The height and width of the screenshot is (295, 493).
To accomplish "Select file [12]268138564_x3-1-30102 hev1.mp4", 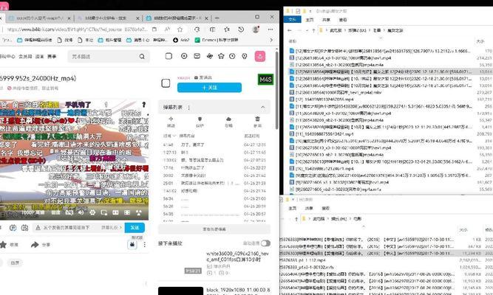I will pyautogui.click(x=343, y=58).
